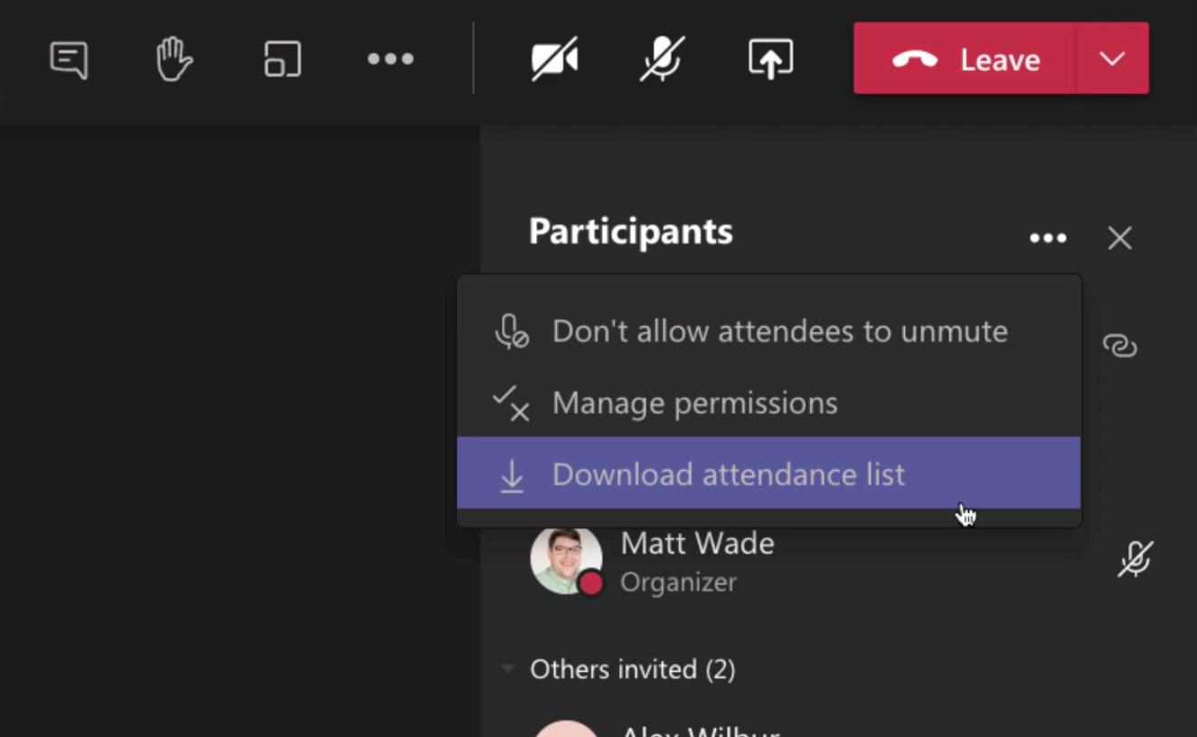This screenshot has width=1197, height=737.
Task: Turn the camera on
Action: point(554,60)
